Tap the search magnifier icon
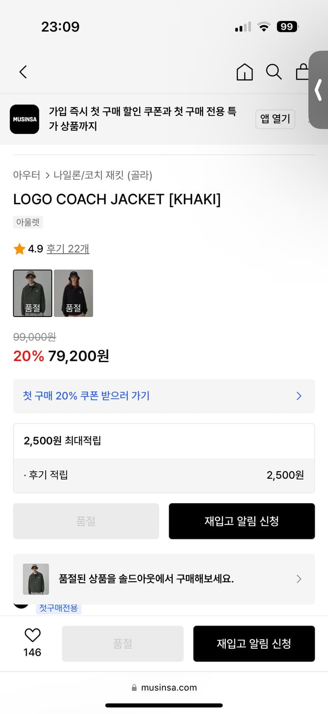Screen dimensions: 328x714 (x=274, y=72)
